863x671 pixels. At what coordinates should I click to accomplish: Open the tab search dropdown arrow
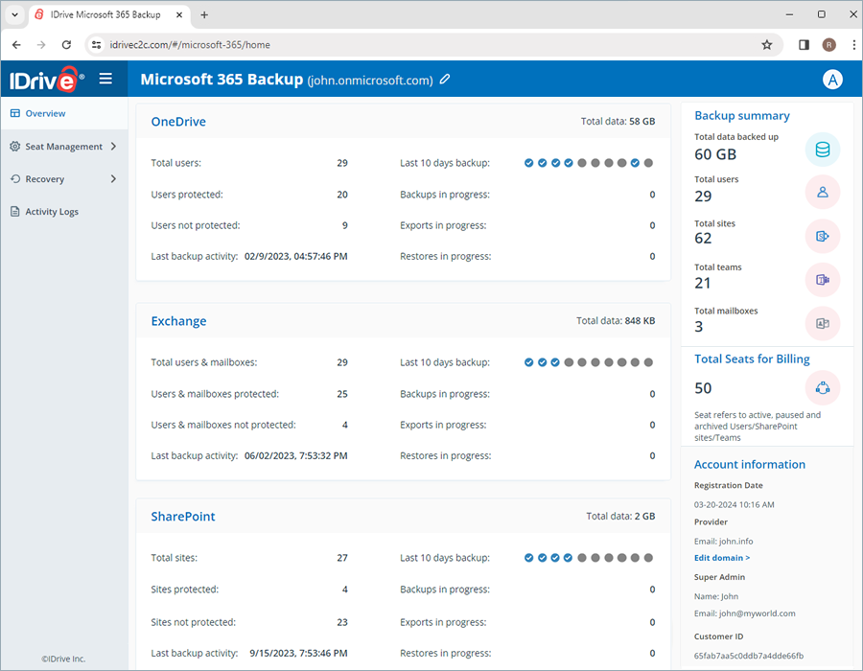coord(14,14)
